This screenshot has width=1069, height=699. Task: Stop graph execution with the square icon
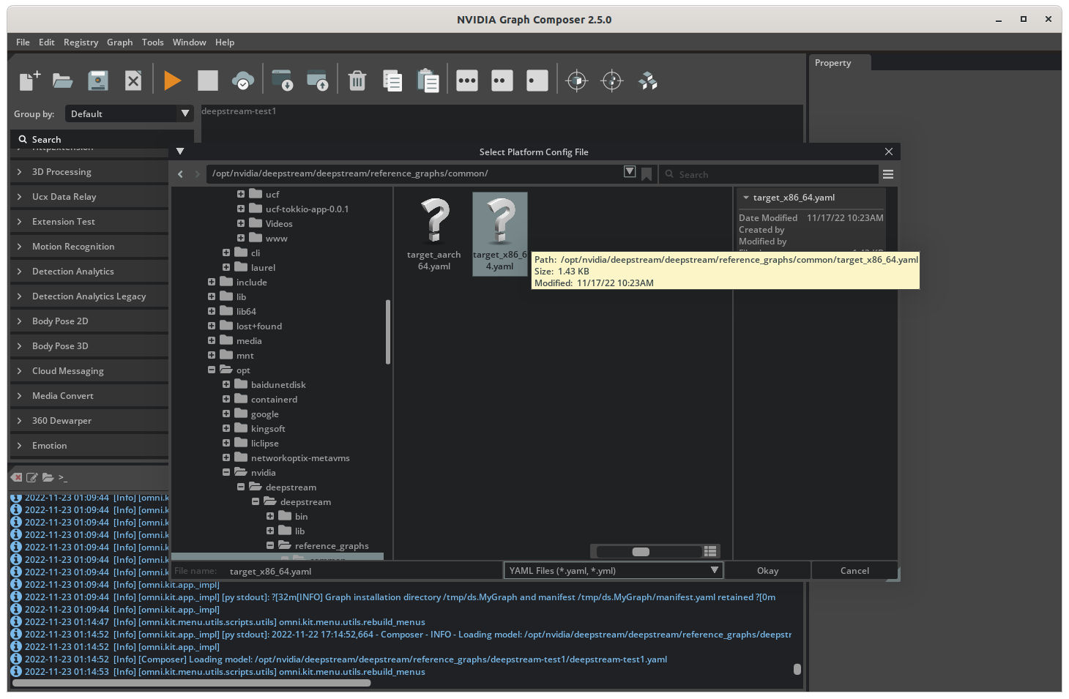[x=208, y=81]
